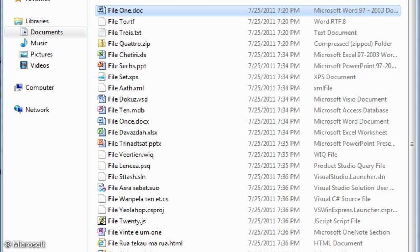Click the Excel icon of File Chetiri.xls
Viewport: 420px width, 252px height.
tap(101, 55)
